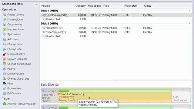The height and width of the screenshot is (109, 194).
Task: Click the Merge volume icon
Action: click(5, 29)
